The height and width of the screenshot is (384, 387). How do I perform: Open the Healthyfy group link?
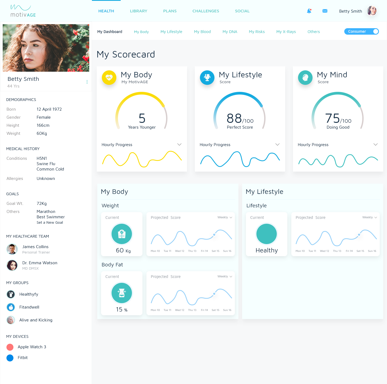pos(29,294)
